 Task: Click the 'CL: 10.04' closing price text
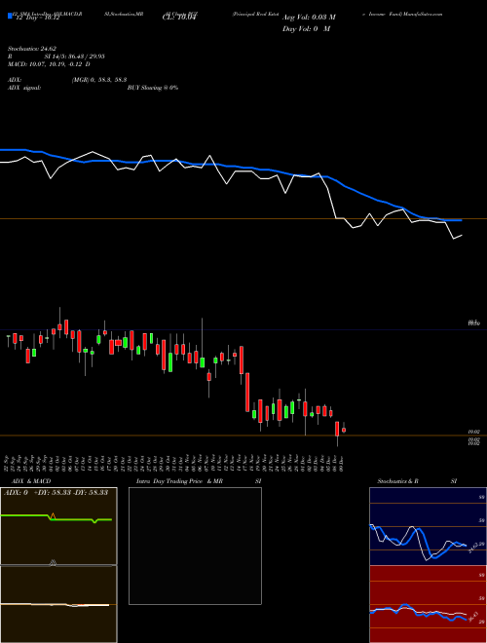point(180,19)
